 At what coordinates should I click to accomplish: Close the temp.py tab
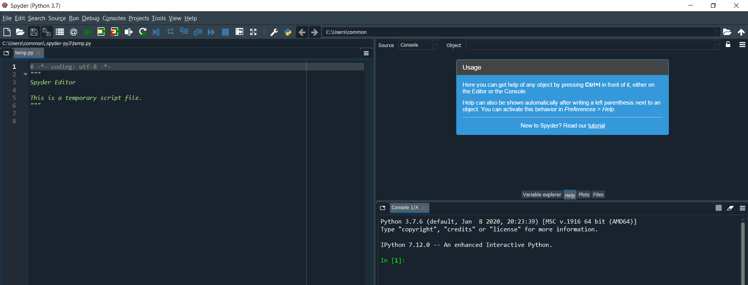coord(38,53)
